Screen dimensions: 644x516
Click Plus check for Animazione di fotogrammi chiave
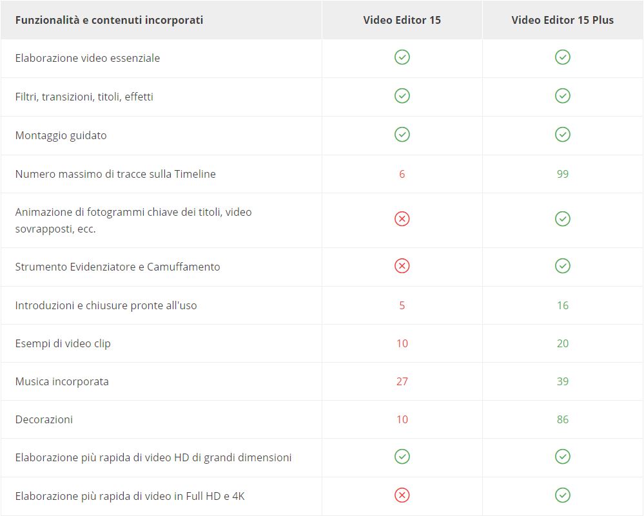(563, 219)
